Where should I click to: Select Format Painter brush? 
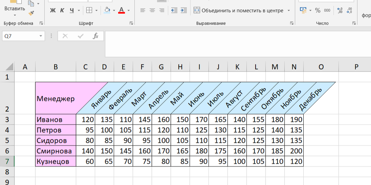click(31, 13)
